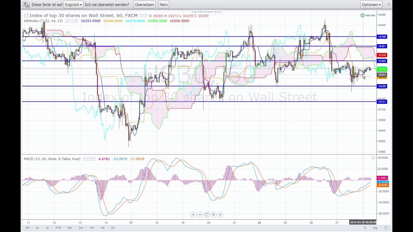The height and width of the screenshot is (232, 413).
Task: Select the 3m time range
Action: point(81,228)
